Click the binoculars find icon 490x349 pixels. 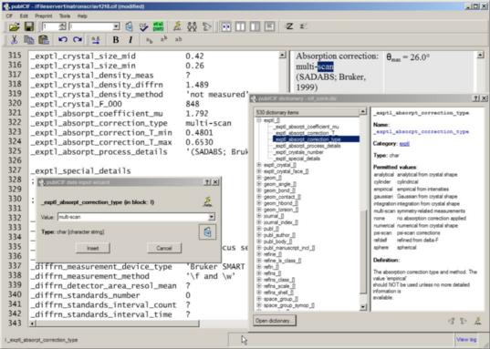click(x=192, y=26)
